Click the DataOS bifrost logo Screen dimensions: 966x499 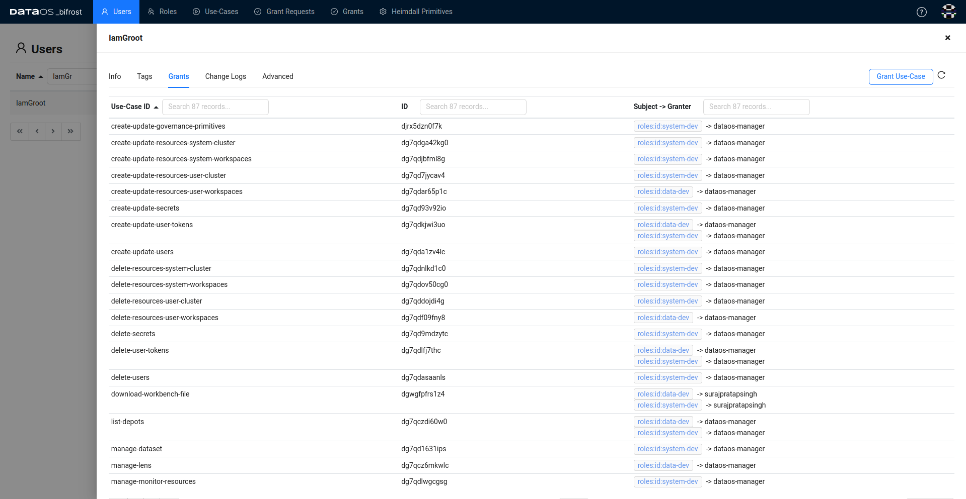(x=46, y=12)
